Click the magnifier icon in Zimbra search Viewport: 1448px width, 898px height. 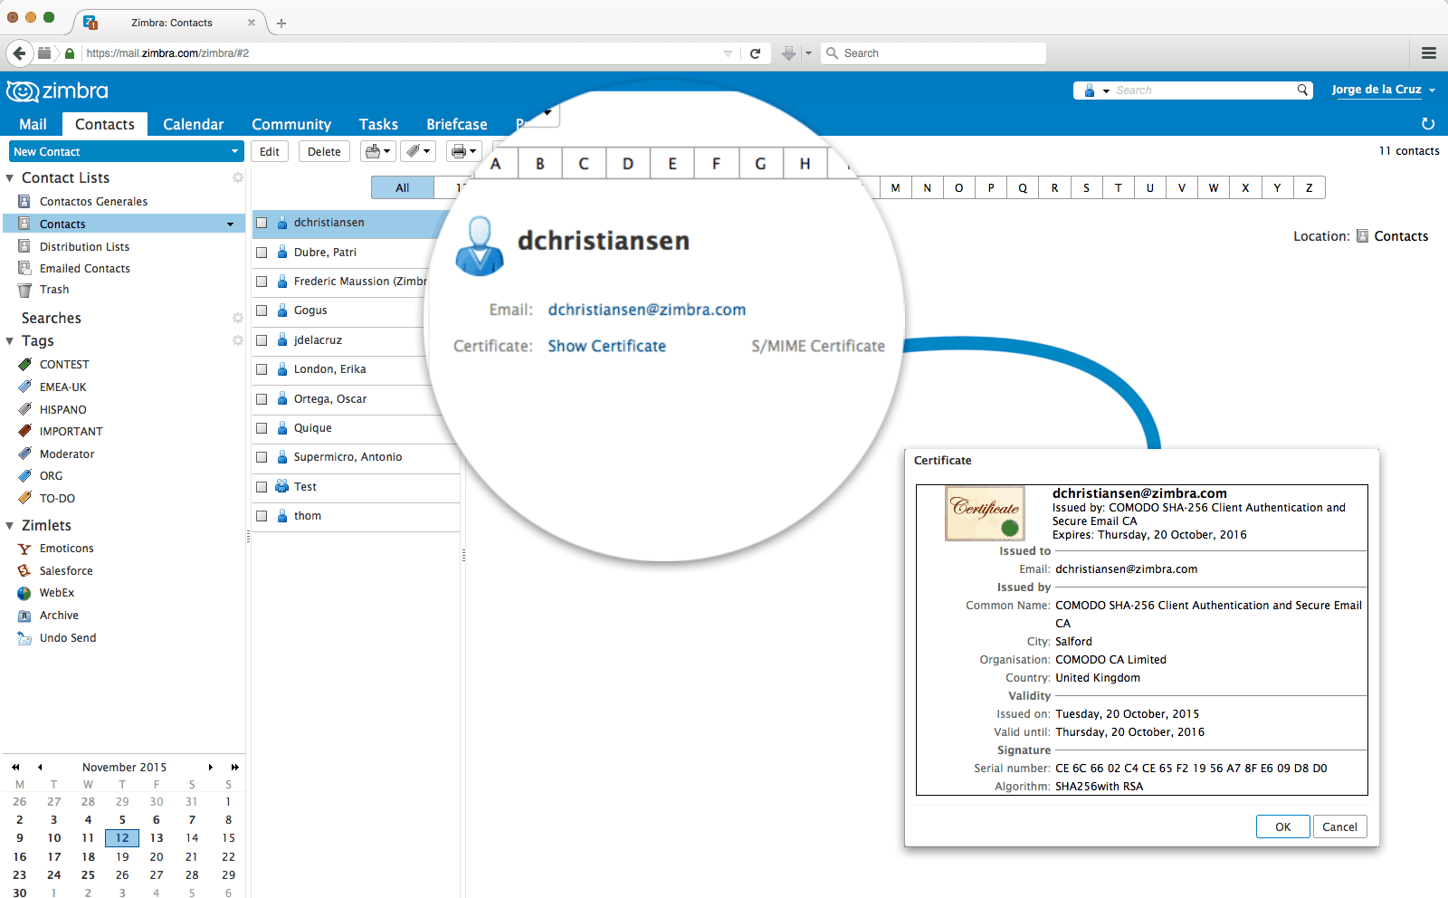(x=1302, y=90)
